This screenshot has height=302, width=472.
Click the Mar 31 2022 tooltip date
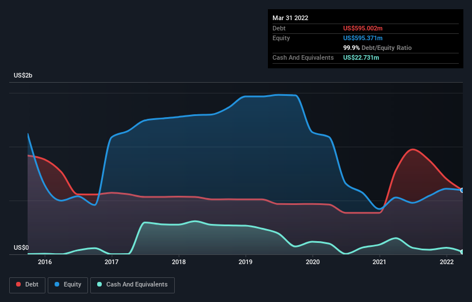290,18
